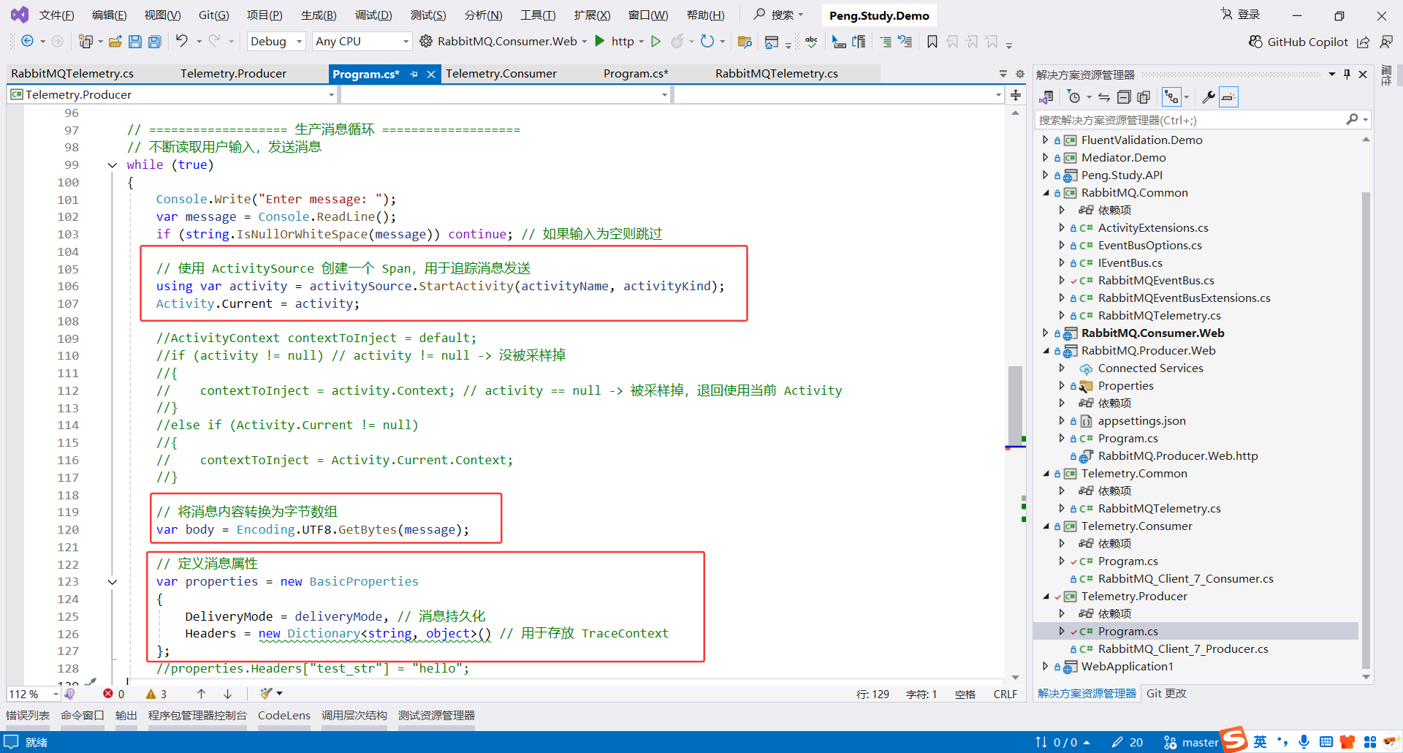Select appsettings.json in Solution Explorer
Screen dimensions: 1403x753
tap(1141, 421)
